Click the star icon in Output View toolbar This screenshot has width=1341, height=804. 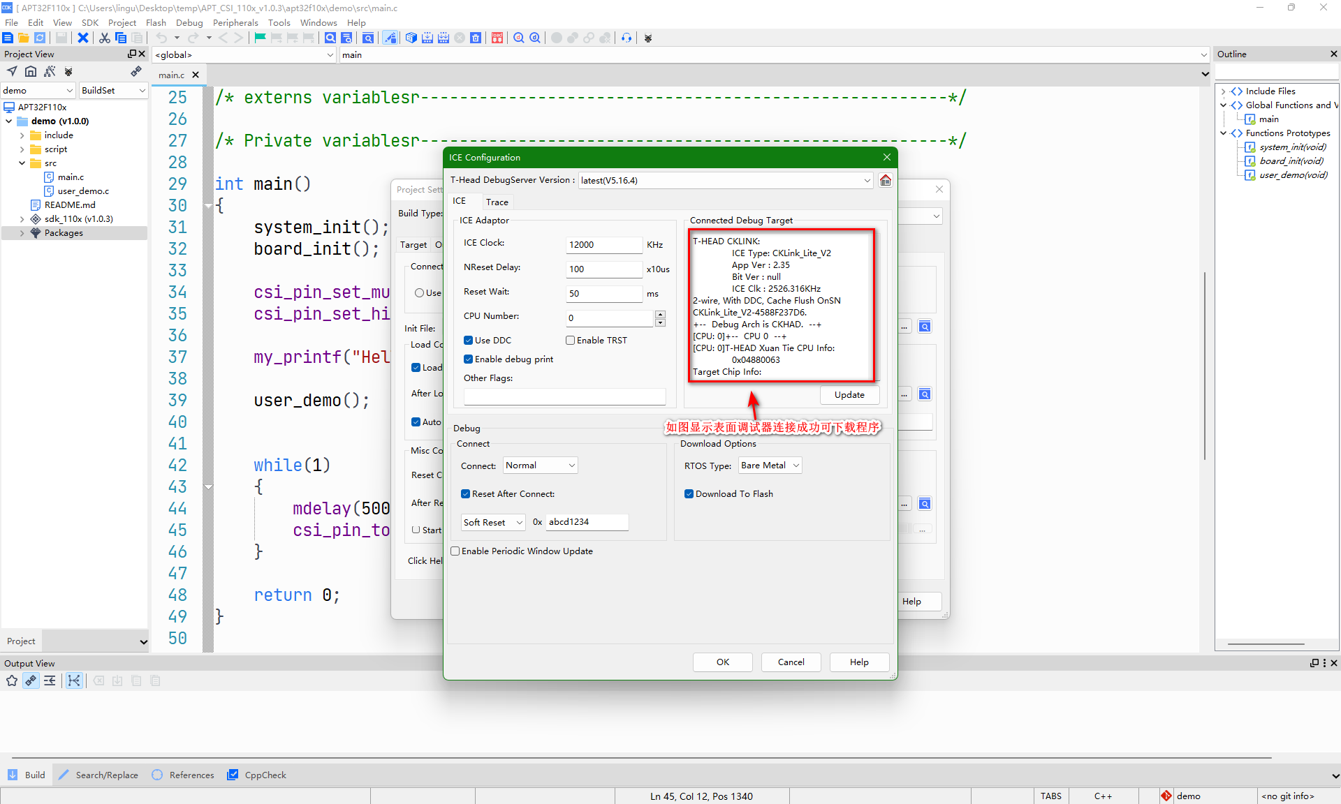[x=12, y=680]
